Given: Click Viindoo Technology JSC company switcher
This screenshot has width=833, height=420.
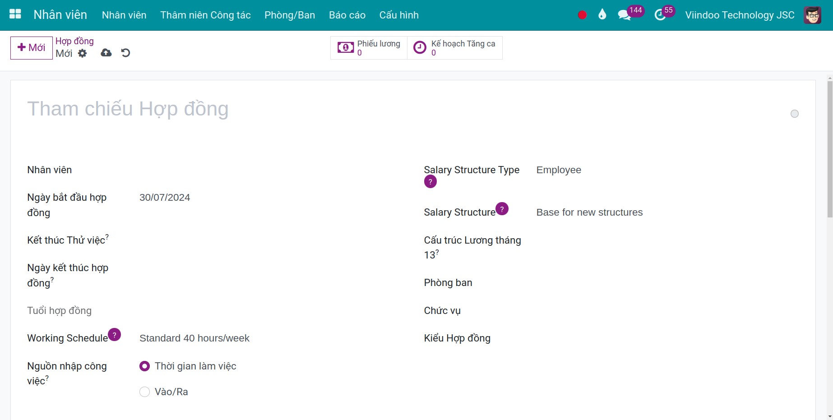Looking at the screenshot, I should click(740, 15).
